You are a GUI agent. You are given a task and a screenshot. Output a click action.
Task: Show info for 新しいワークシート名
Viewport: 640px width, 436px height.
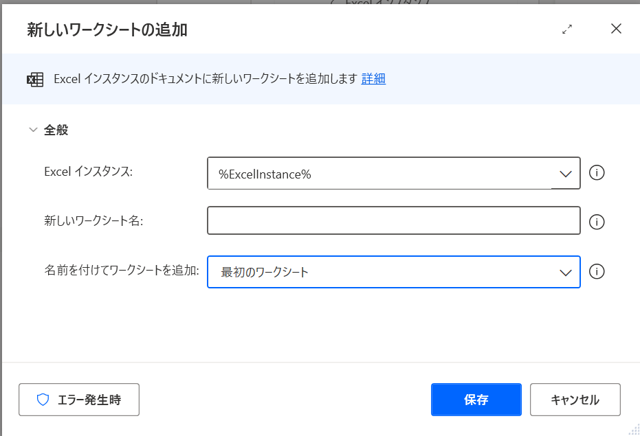click(597, 222)
